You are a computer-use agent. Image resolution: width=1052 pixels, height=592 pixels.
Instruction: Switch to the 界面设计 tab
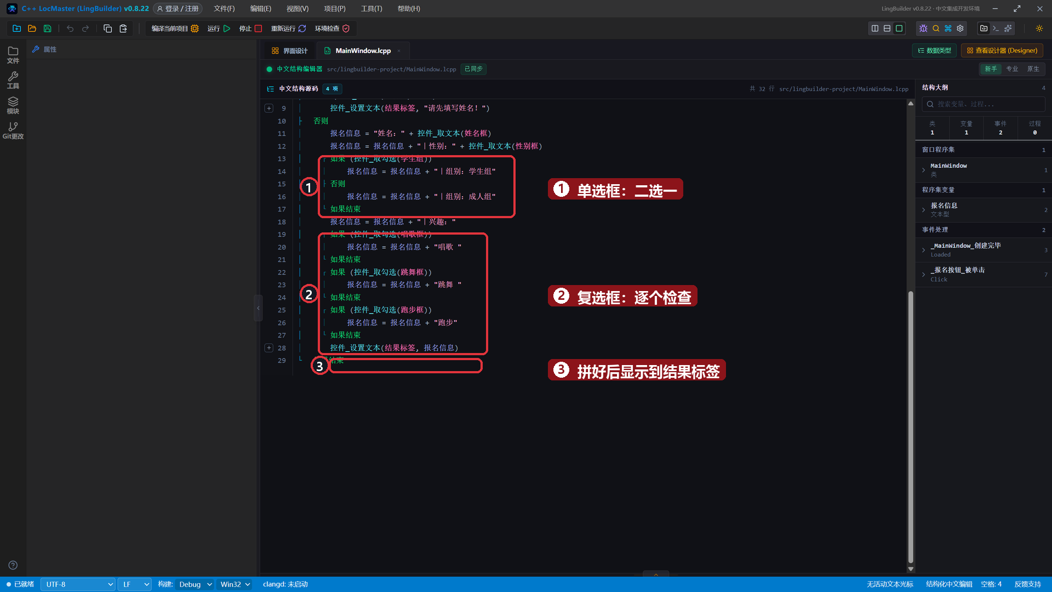[289, 50]
